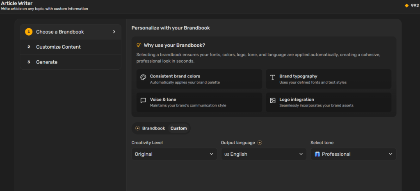Image resolution: width=420 pixels, height=191 pixels.
Task: Go to step 2 Customize Content
Action: 71,47
